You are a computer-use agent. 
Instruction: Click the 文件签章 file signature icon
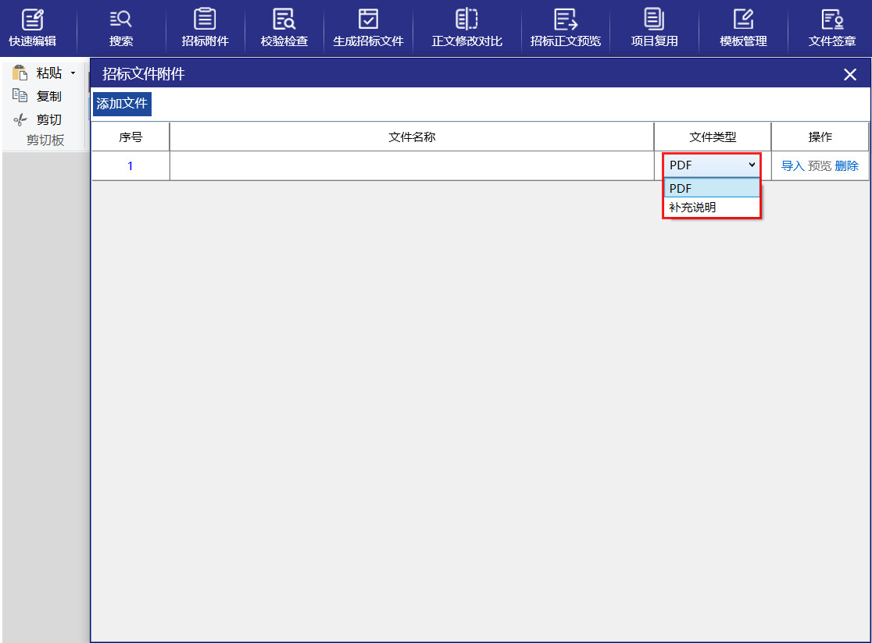pyautogui.click(x=832, y=28)
